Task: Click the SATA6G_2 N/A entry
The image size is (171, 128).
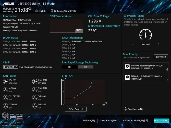Action: pos(69,45)
